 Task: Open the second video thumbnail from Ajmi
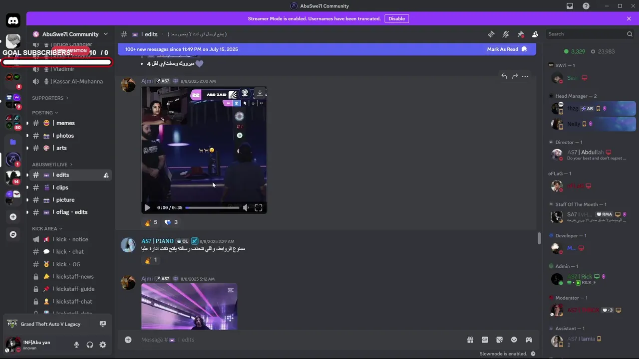point(189,306)
